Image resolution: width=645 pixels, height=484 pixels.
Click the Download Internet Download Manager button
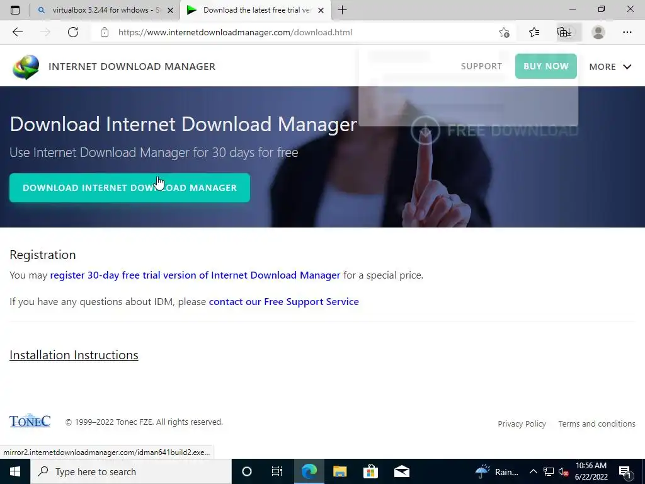pyautogui.click(x=130, y=188)
